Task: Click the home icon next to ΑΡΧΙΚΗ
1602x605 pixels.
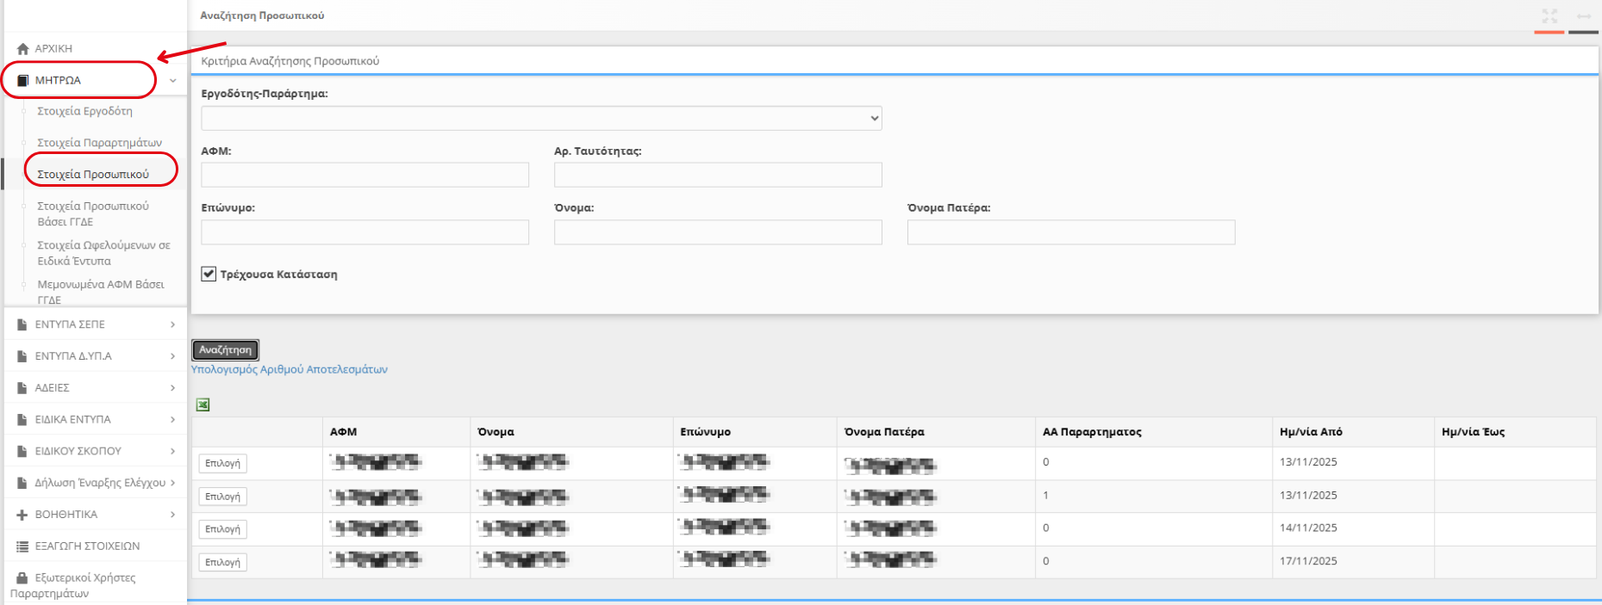Action: pyautogui.click(x=22, y=49)
